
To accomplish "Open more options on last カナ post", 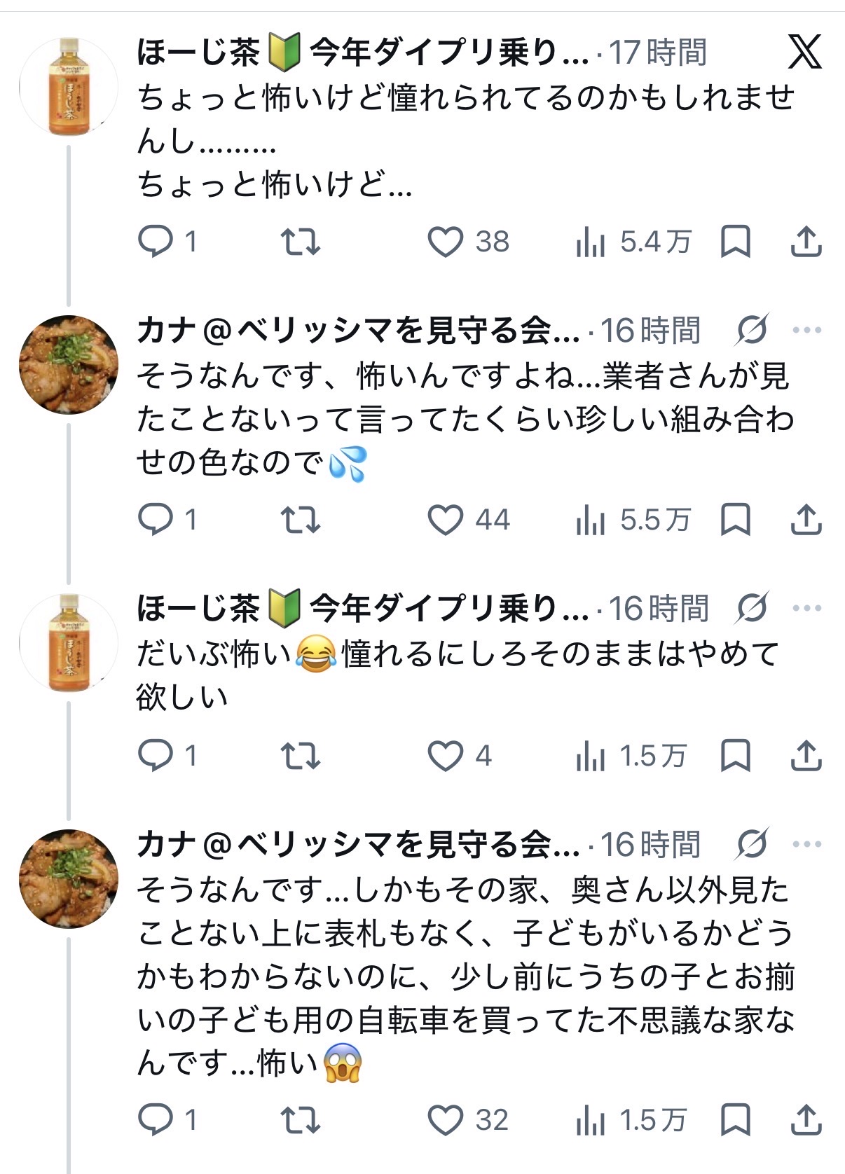I will click(x=806, y=844).
